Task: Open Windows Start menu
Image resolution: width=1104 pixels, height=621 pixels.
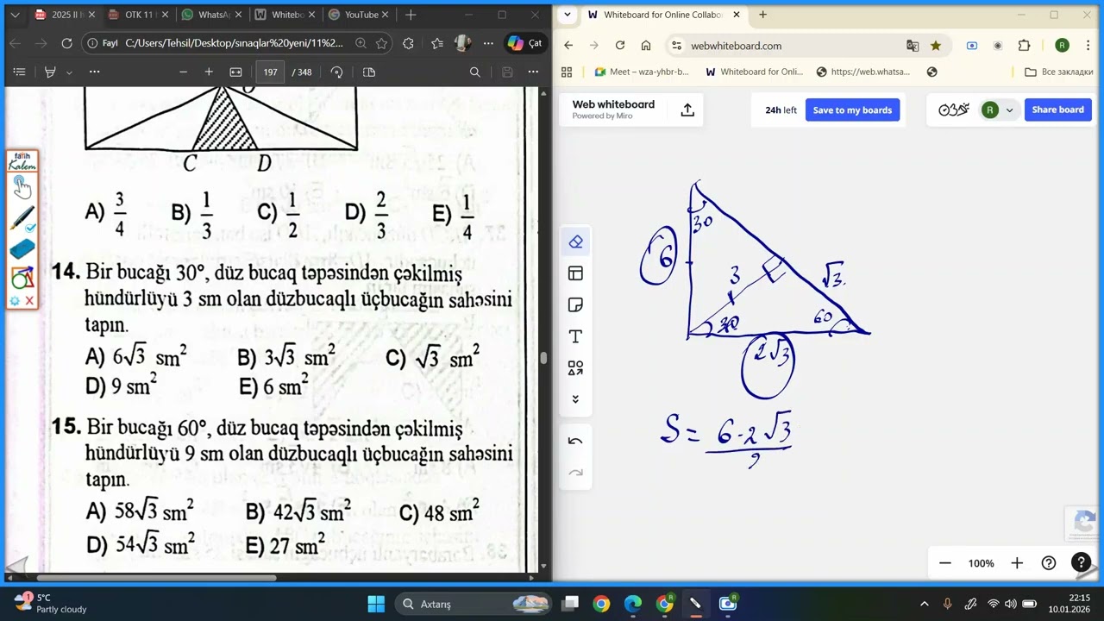Action: [376, 604]
